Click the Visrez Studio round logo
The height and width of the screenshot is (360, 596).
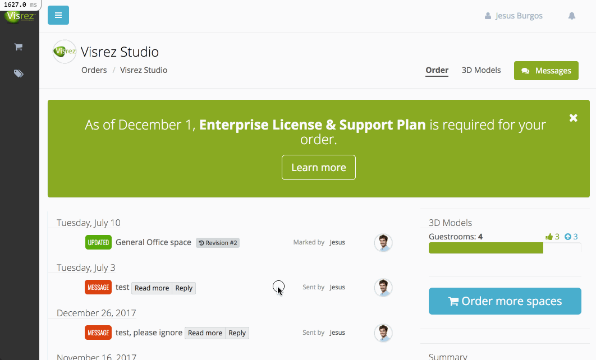pyautogui.click(x=65, y=51)
